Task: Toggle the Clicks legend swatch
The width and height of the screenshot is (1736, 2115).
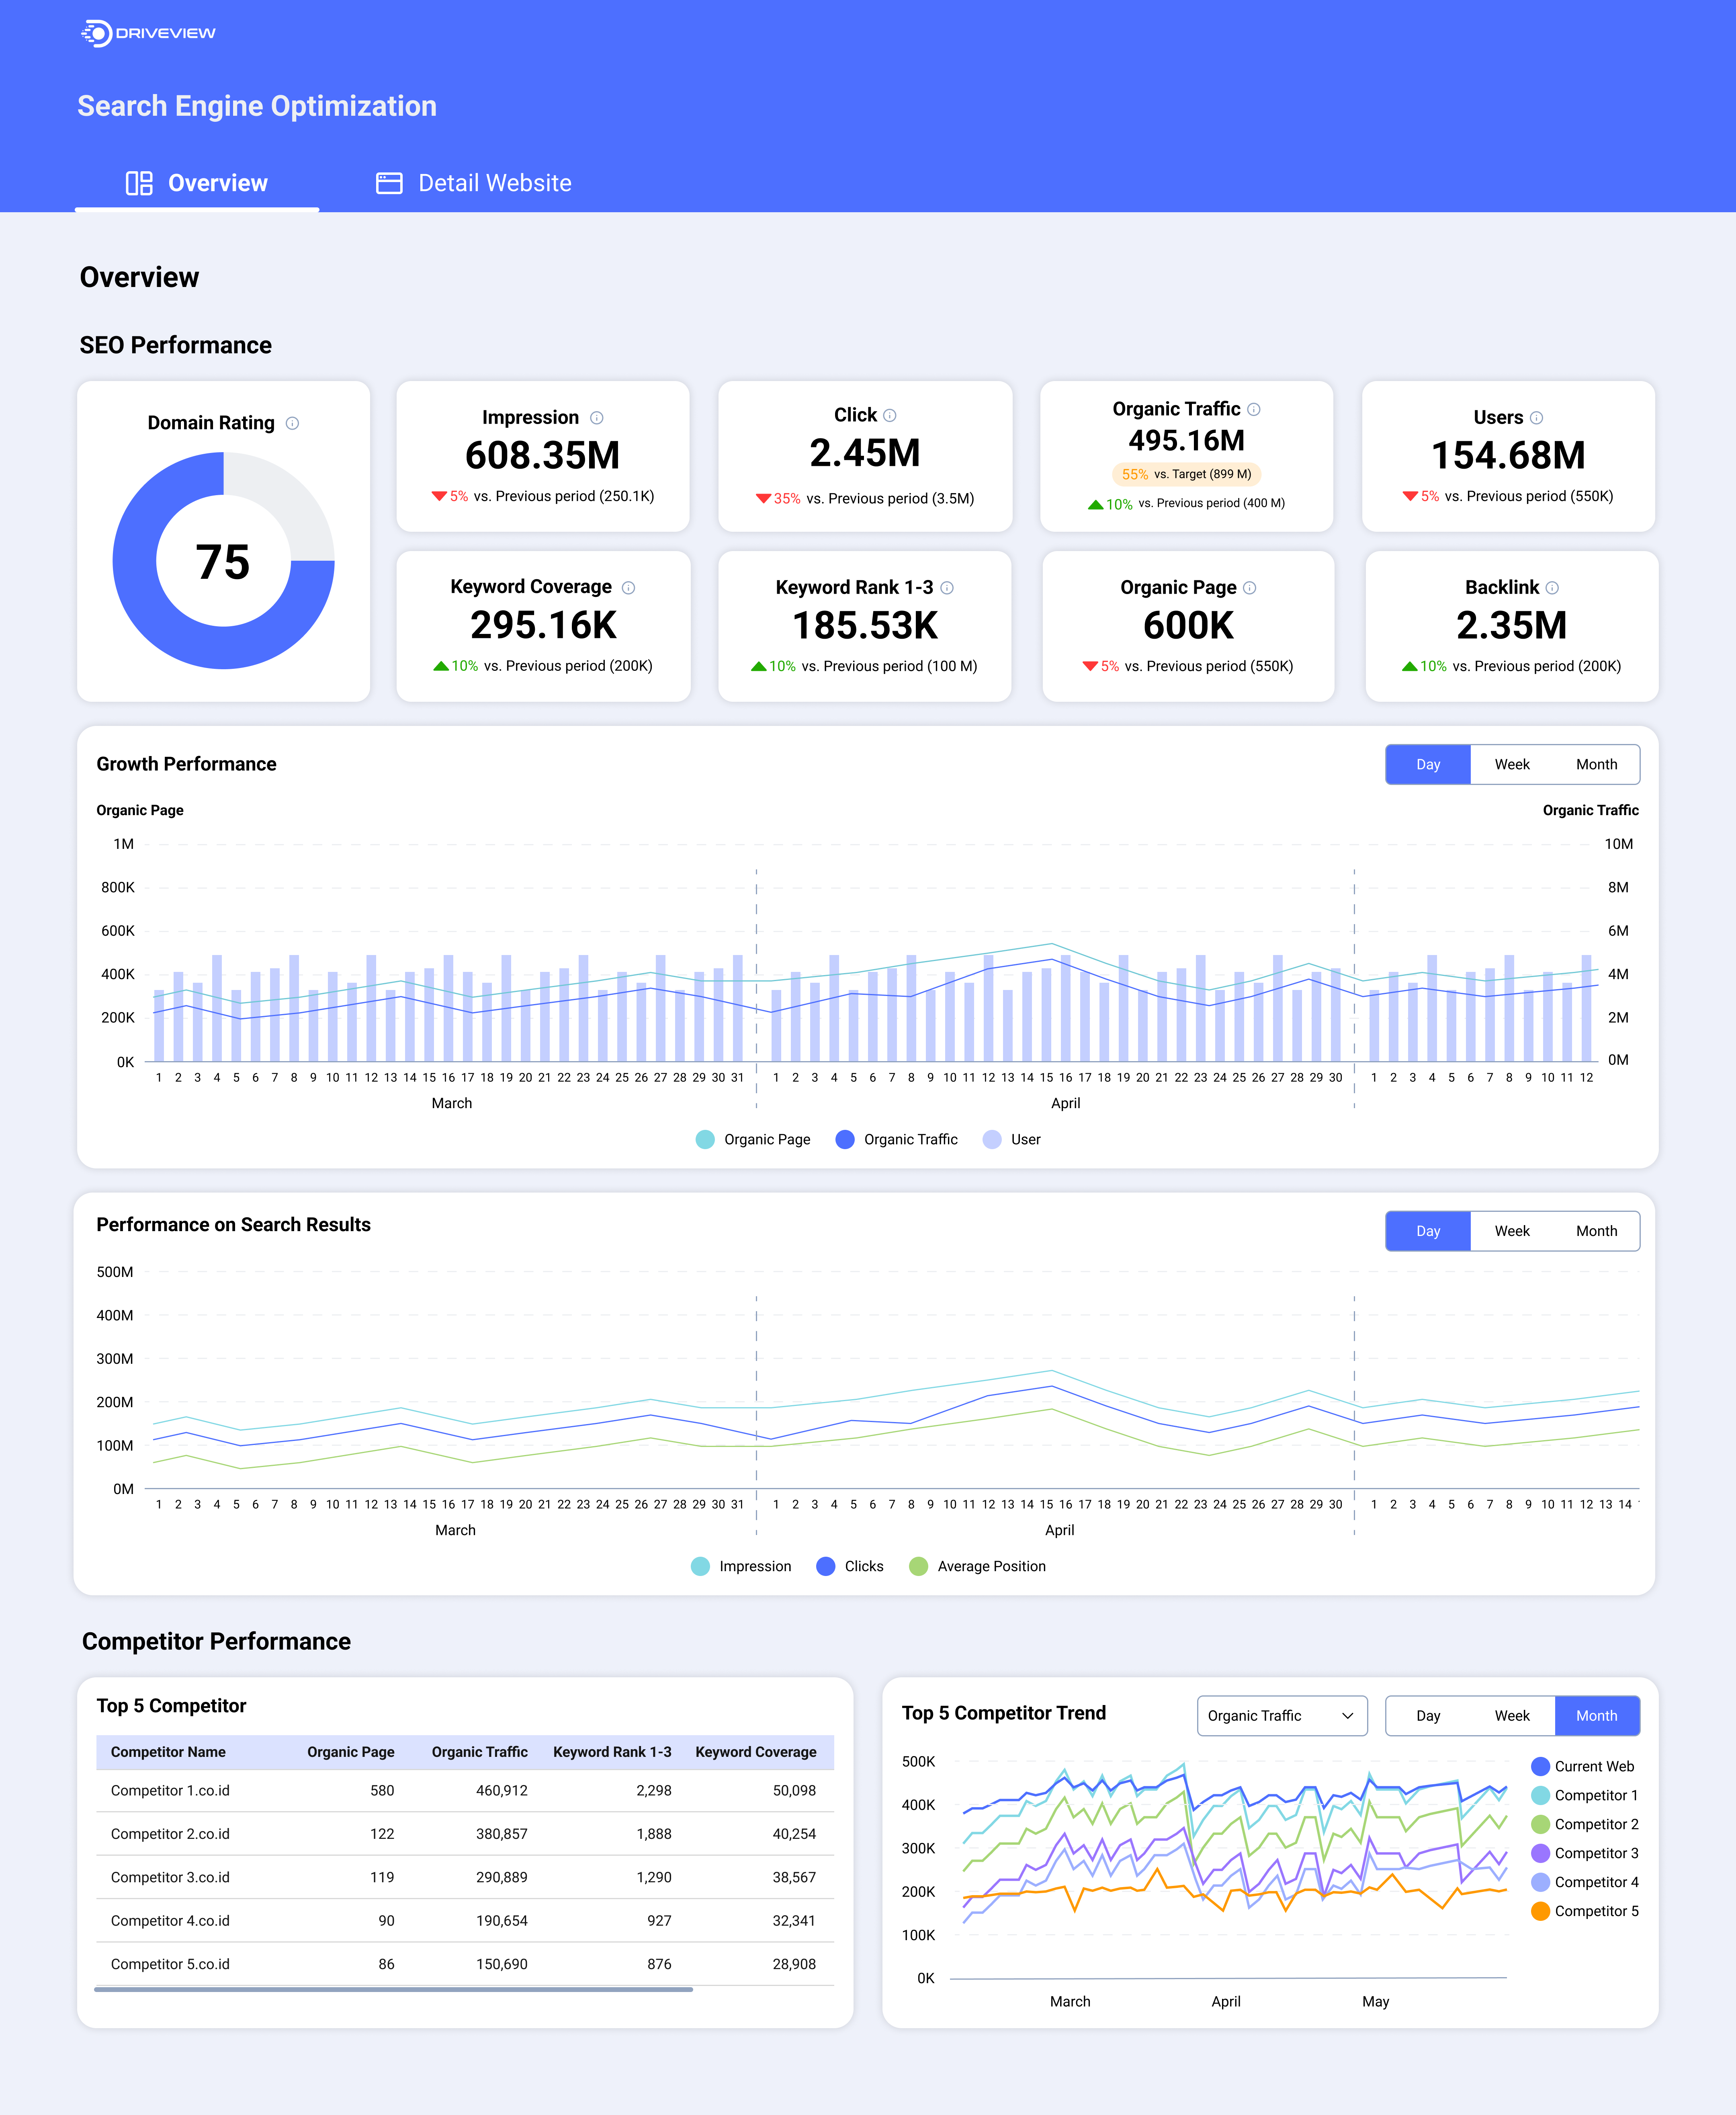Action: click(x=825, y=1567)
